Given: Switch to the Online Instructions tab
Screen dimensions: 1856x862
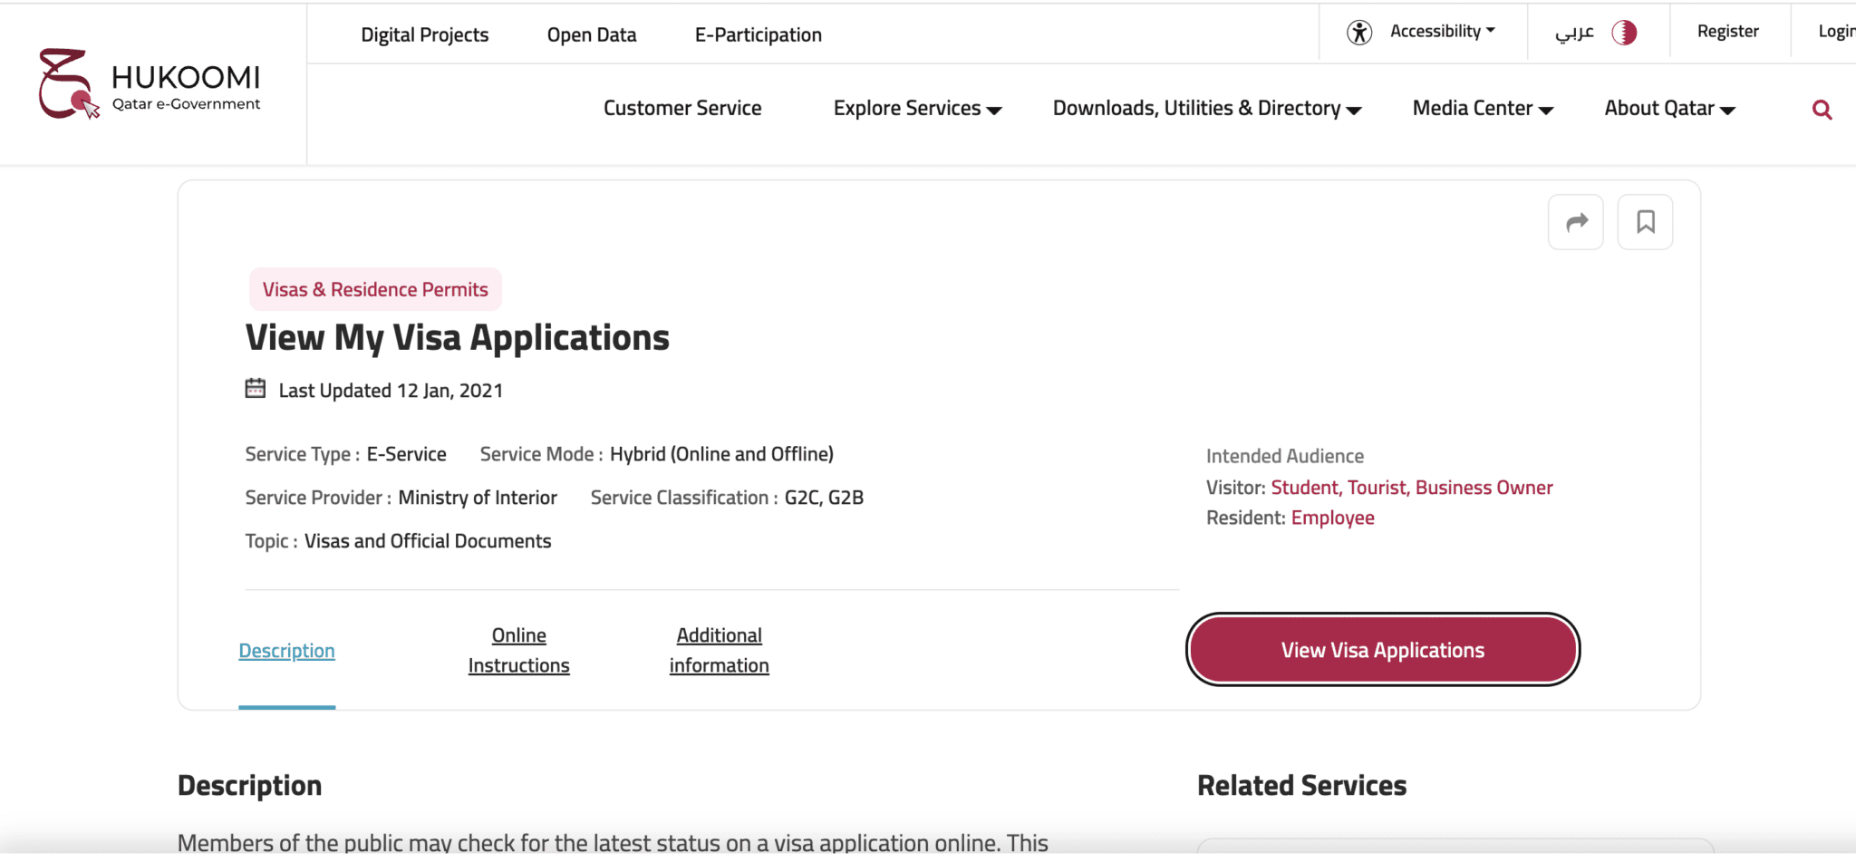Looking at the screenshot, I should click(x=518, y=649).
